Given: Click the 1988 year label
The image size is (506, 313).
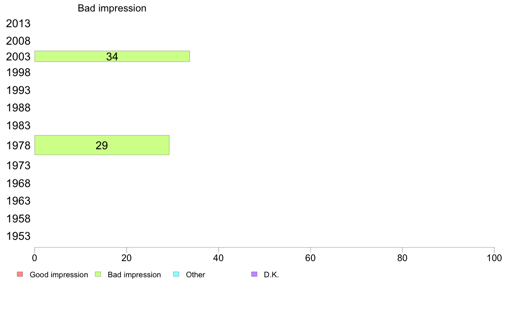Looking at the screenshot, I should tap(18, 108).
